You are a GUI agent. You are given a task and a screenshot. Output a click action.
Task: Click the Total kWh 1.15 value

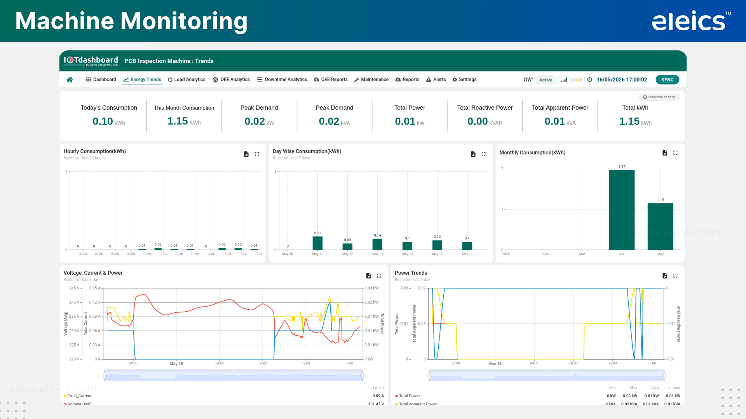point(635,121)
